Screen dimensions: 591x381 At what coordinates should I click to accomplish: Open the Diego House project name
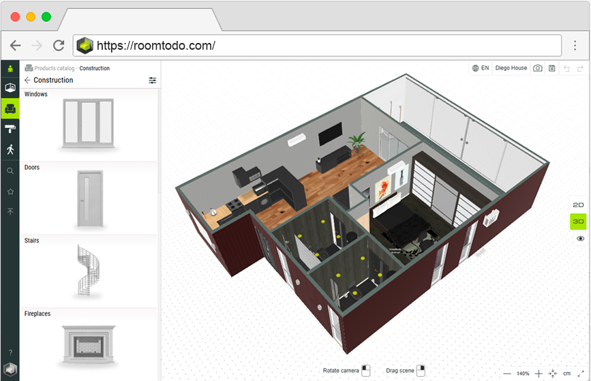(511, 68)
